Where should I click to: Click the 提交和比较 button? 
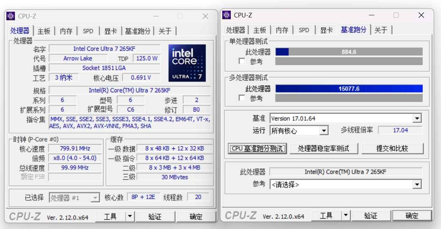click(393, 149)
